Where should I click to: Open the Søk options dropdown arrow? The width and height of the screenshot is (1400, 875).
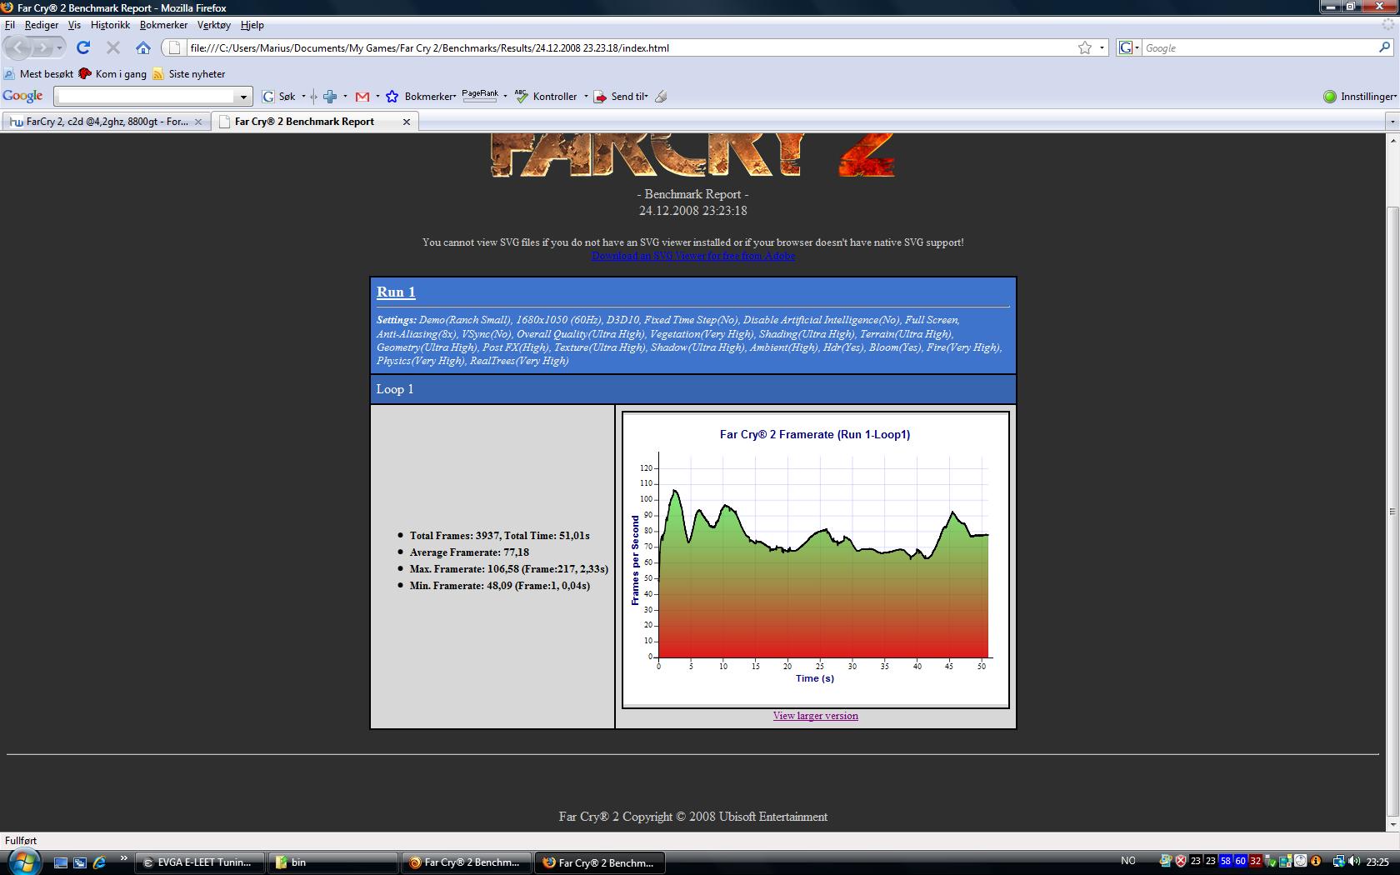coord(303,97)
